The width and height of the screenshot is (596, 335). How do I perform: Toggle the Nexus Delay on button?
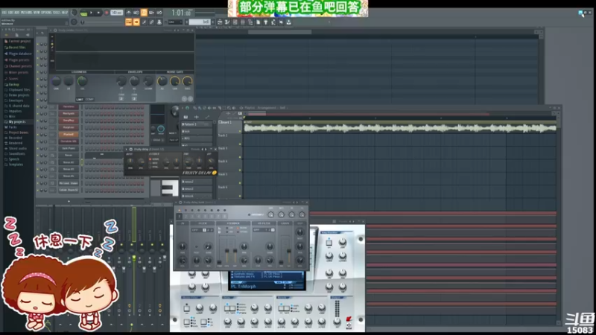[x=229, y=308]
